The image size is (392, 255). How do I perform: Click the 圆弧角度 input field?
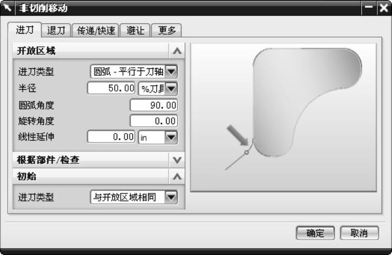pos(154,105)
